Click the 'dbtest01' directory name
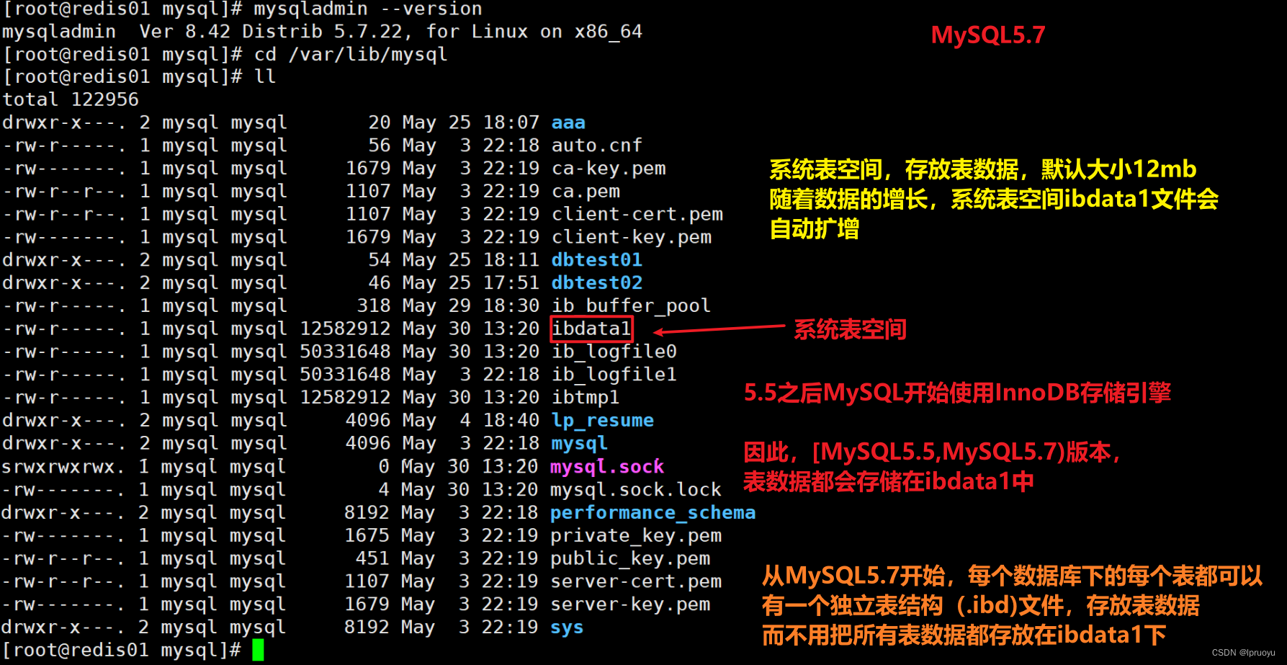Image resolution: width=1287 pixels, height=665 pixels. click(596, 260)
